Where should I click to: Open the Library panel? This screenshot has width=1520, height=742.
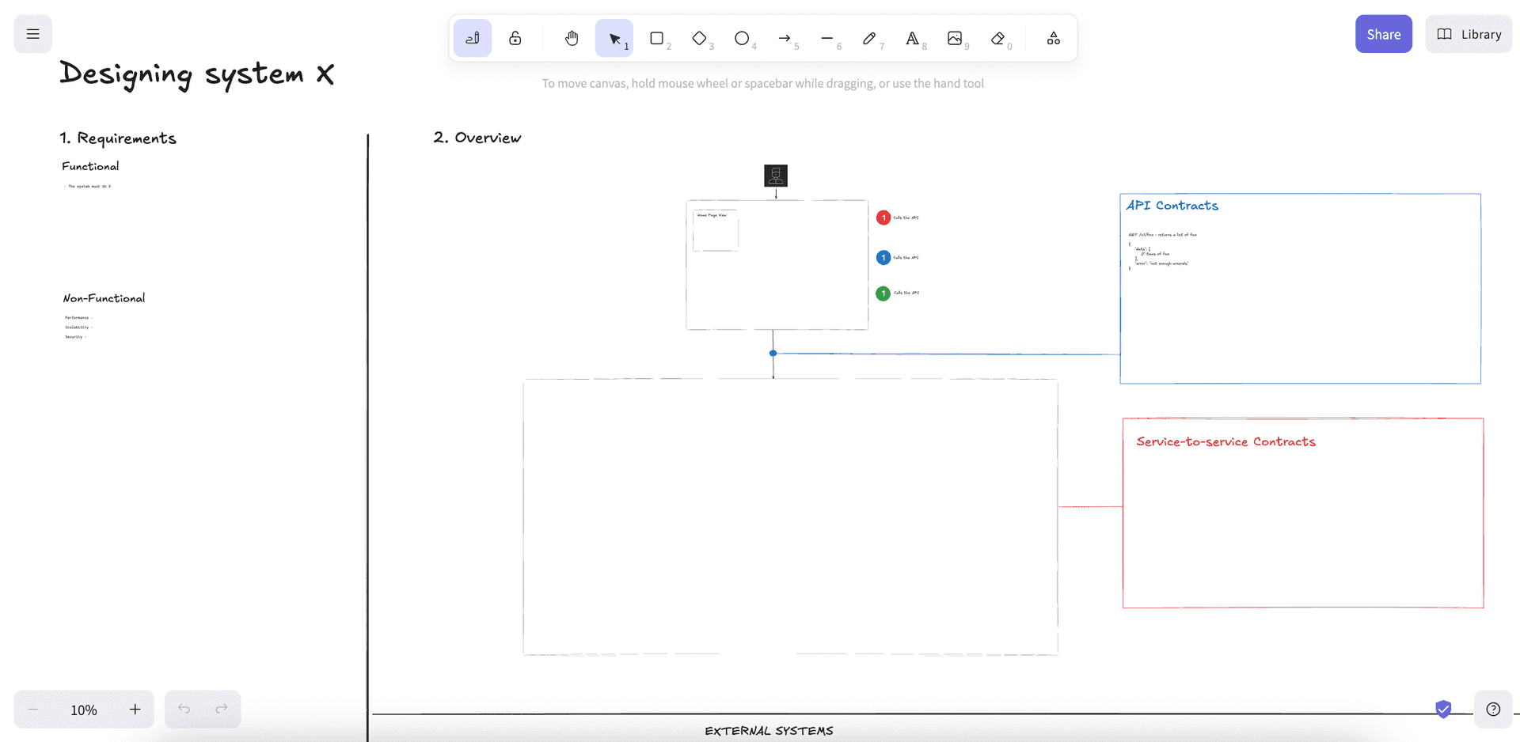tap(1469, 34)
